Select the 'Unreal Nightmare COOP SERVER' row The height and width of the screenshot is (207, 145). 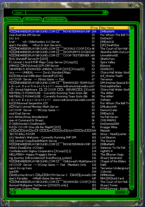coord(69,90)
